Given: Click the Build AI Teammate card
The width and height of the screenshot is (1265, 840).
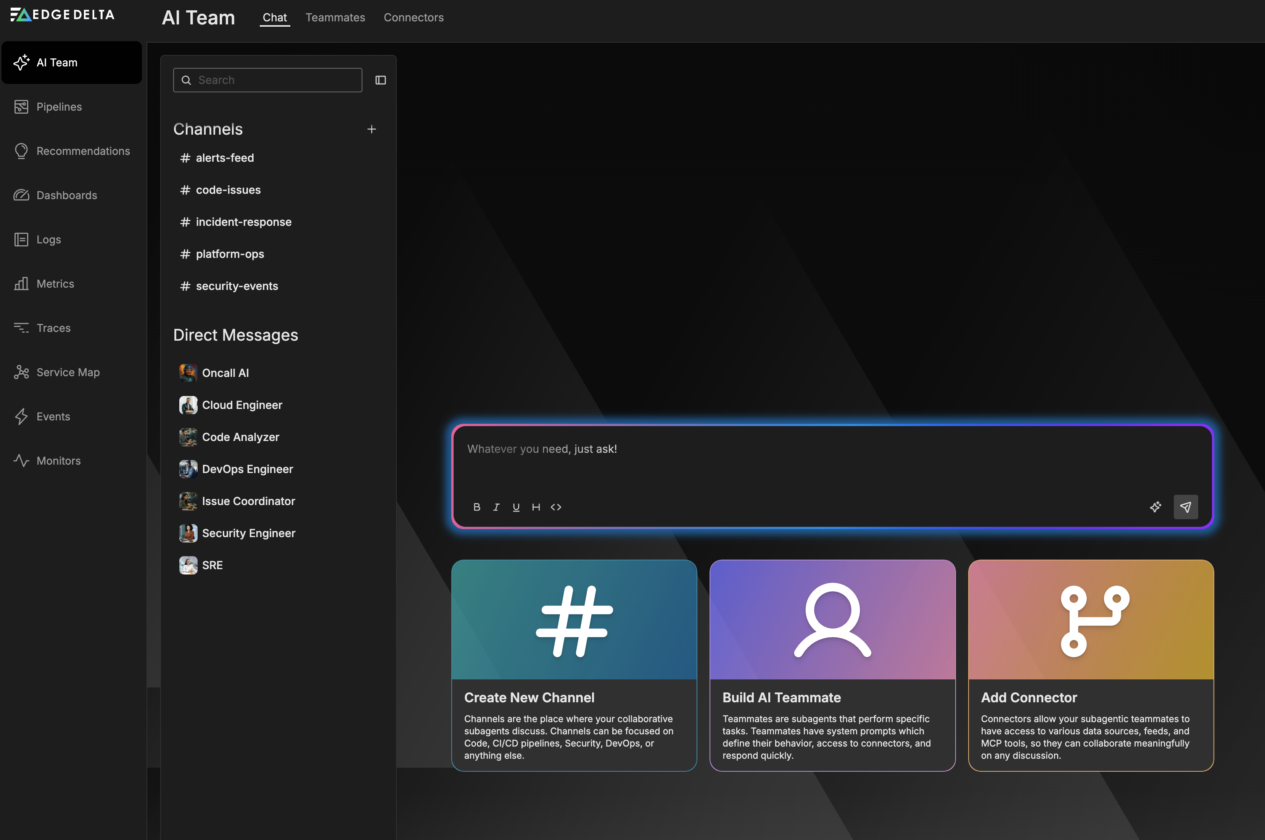Looking at the screenshot, I should tap(832, 665).
